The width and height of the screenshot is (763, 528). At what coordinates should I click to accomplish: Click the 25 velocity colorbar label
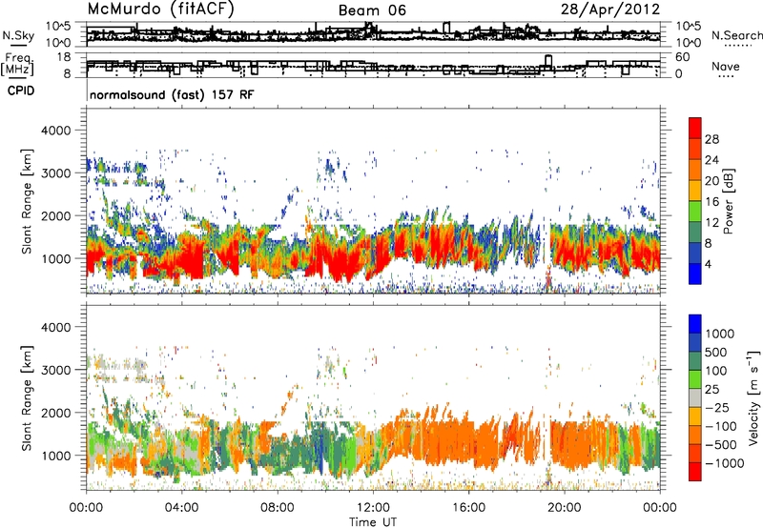(x=712, y=389)
